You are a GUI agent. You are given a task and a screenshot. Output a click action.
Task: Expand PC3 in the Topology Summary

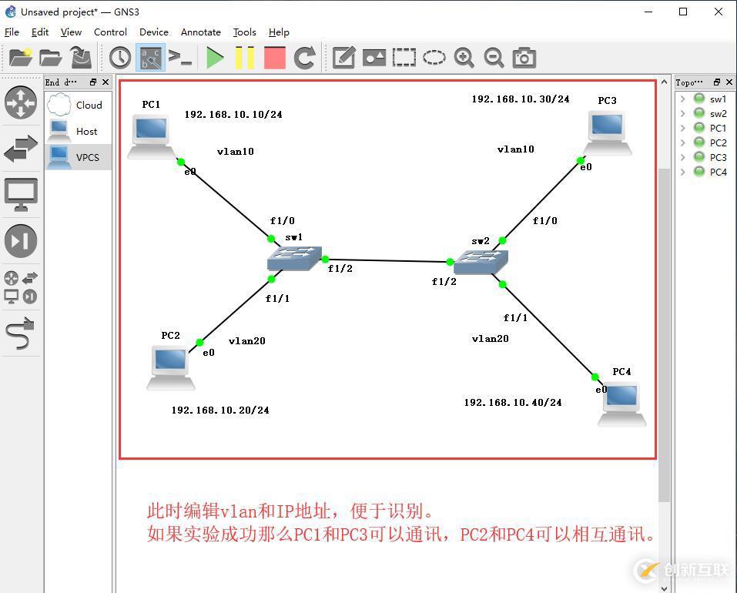pyautogui.click(x=682, y=157)
